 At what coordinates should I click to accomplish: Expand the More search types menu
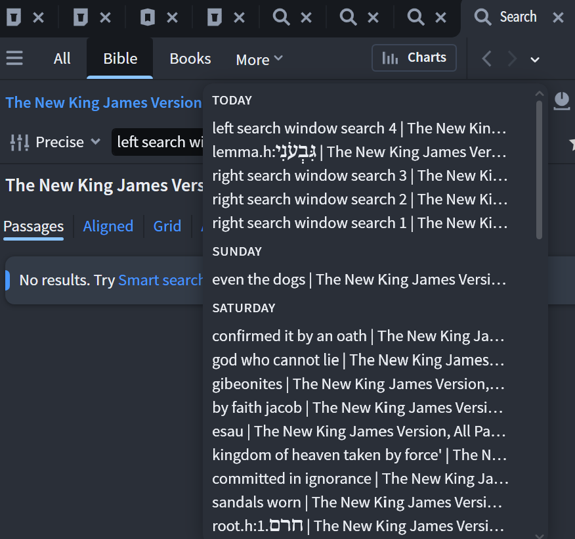pyautogui.click(x=259, y=59)
